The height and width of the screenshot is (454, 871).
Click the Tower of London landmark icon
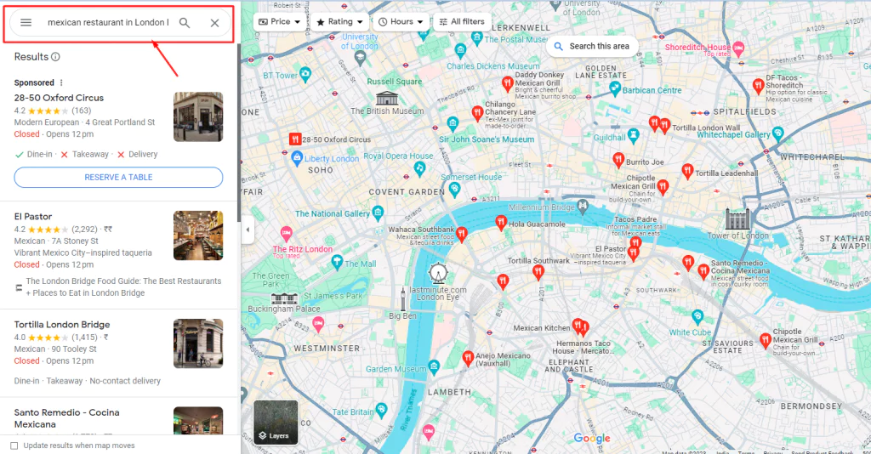pos(737,219)
